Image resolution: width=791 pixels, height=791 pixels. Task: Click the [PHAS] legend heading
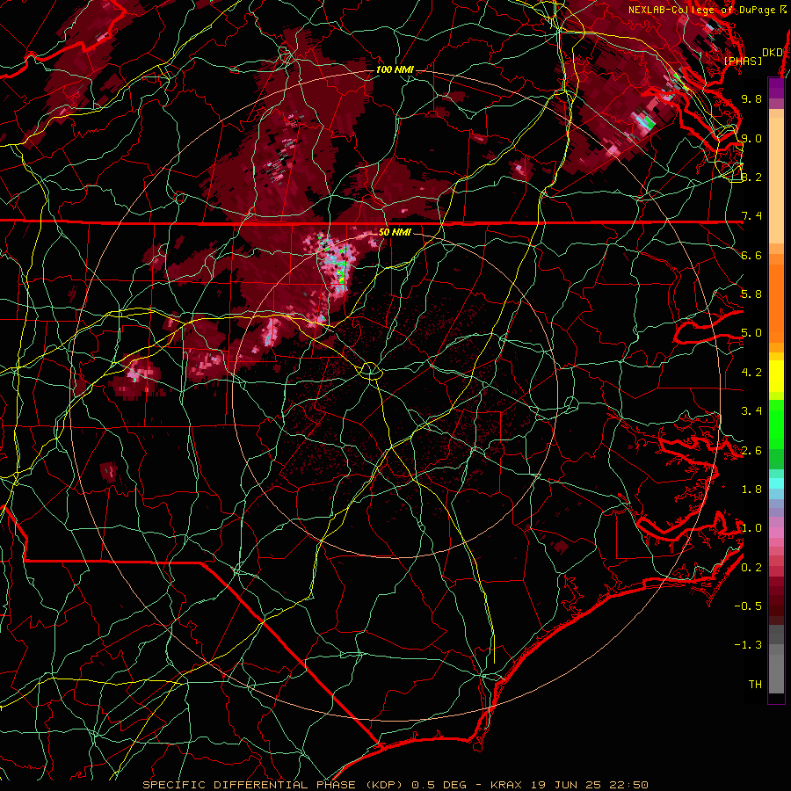(743, 62)
